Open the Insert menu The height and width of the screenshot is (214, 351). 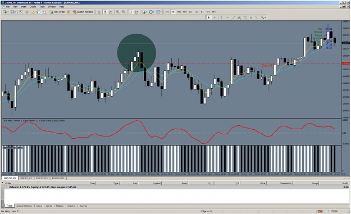(24, 7)
